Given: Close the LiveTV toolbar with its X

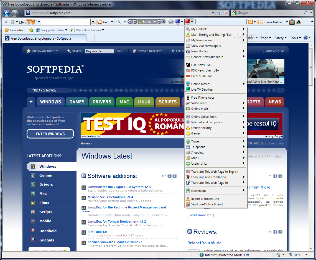Looking at the screenshot, I should click(x=6, y=22).
